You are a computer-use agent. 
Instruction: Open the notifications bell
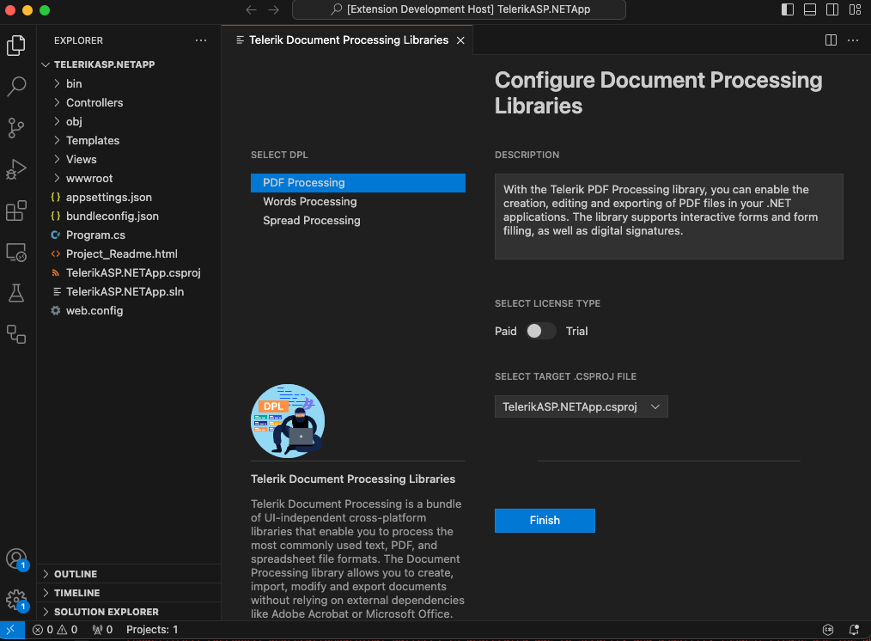854,629
